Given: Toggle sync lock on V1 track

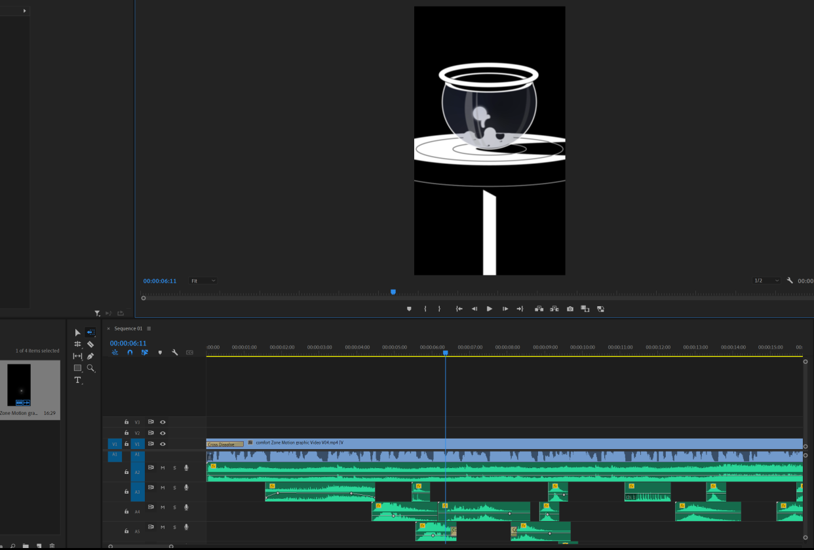Looking at the screenshot, I should coord(151,444).
